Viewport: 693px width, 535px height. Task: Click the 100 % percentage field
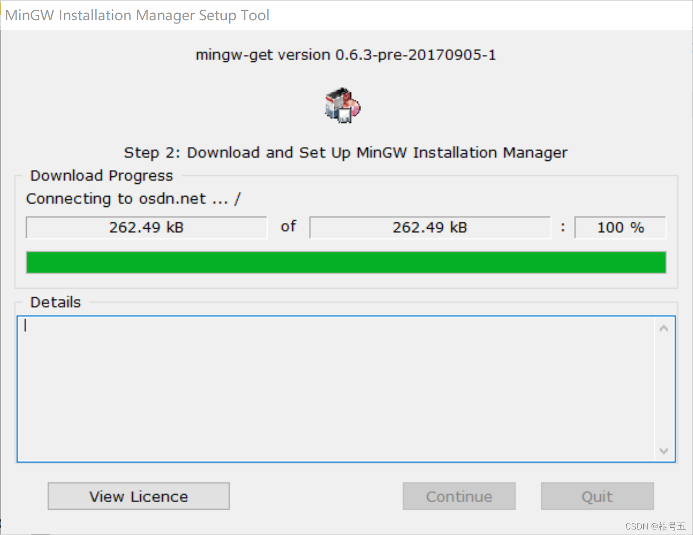pos(621,227)
